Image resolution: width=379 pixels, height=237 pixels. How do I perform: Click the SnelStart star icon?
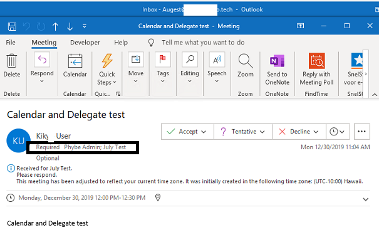pyautogui.click(x=357, y=61)
